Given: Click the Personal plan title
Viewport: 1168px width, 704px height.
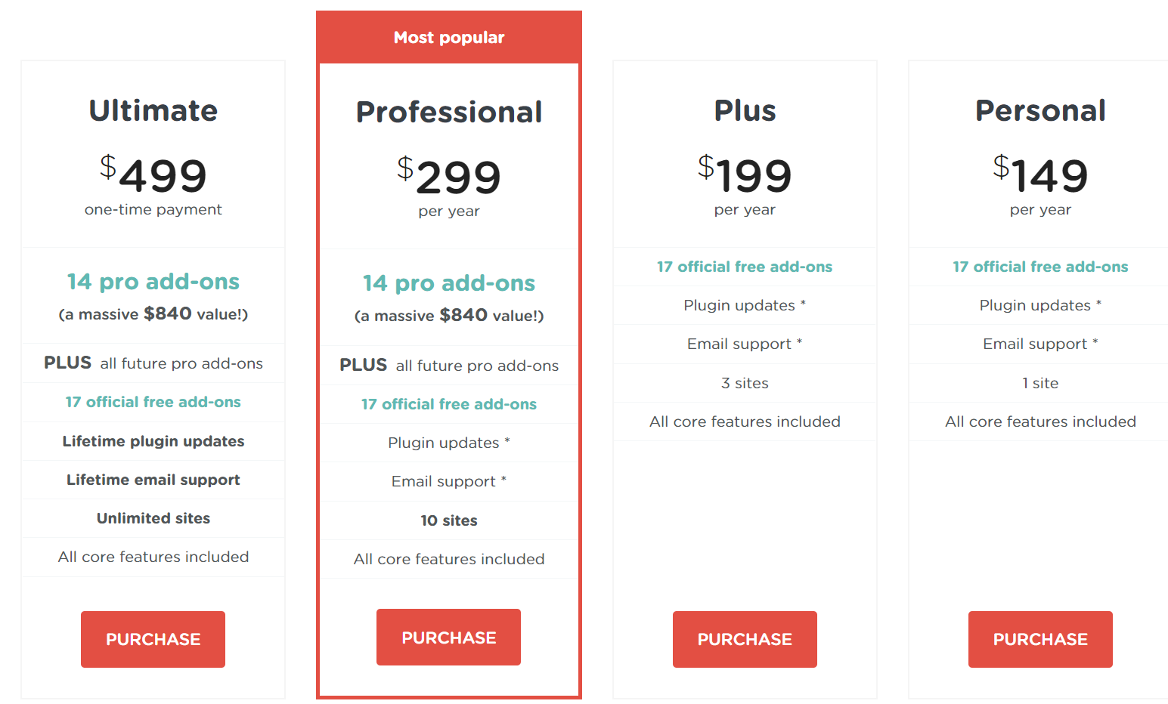Looking at the screenshot, I should click(x=1039, y=111).
